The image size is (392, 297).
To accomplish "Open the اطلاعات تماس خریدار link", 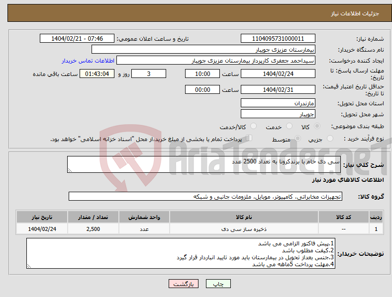I will click(88, 61).
